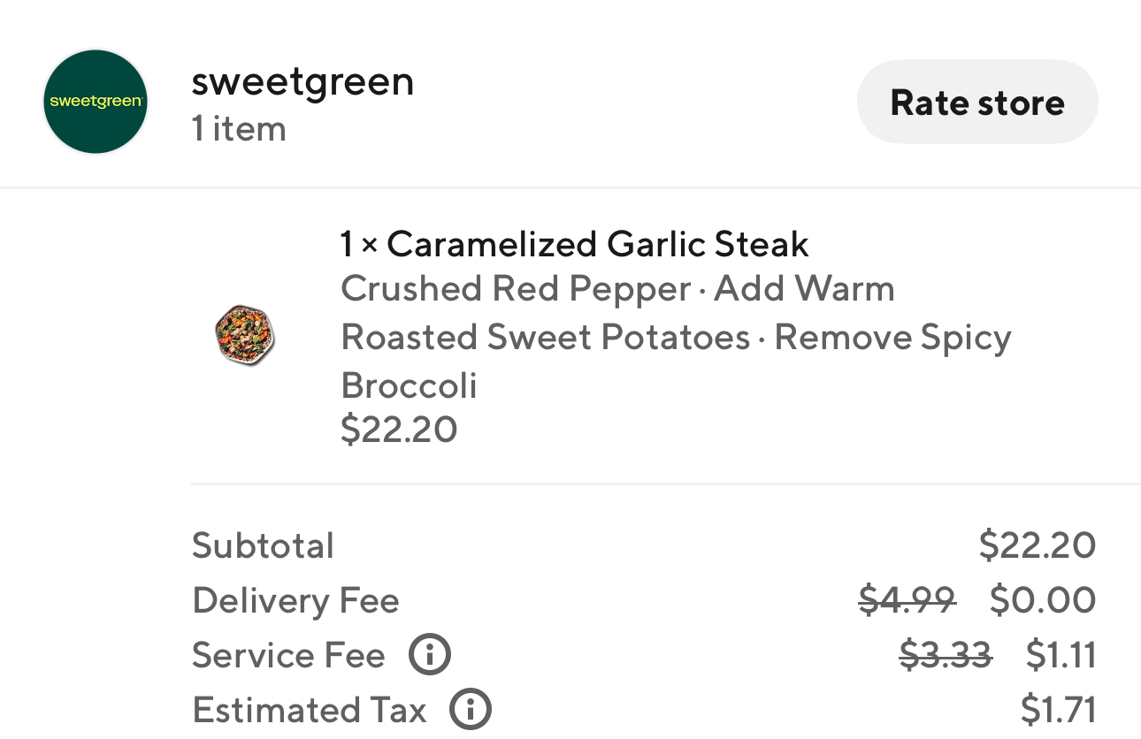The height and width of the screenshot is (739, 1141).
Task: Click the Service Fee label
Action: pyautogui.click(x=288, y=656)
